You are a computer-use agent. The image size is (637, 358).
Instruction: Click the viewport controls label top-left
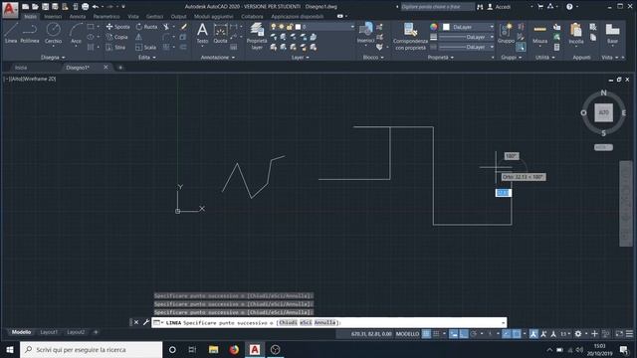click(x=30, y=79)
